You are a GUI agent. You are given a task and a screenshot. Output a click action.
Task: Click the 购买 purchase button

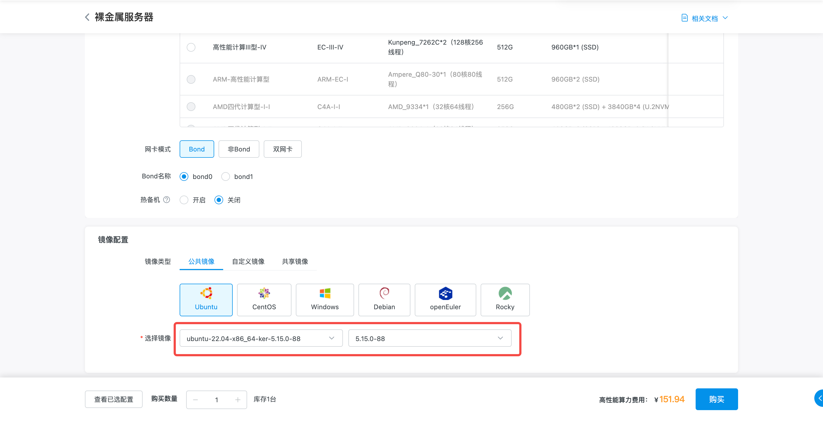[x=716, y=399]
